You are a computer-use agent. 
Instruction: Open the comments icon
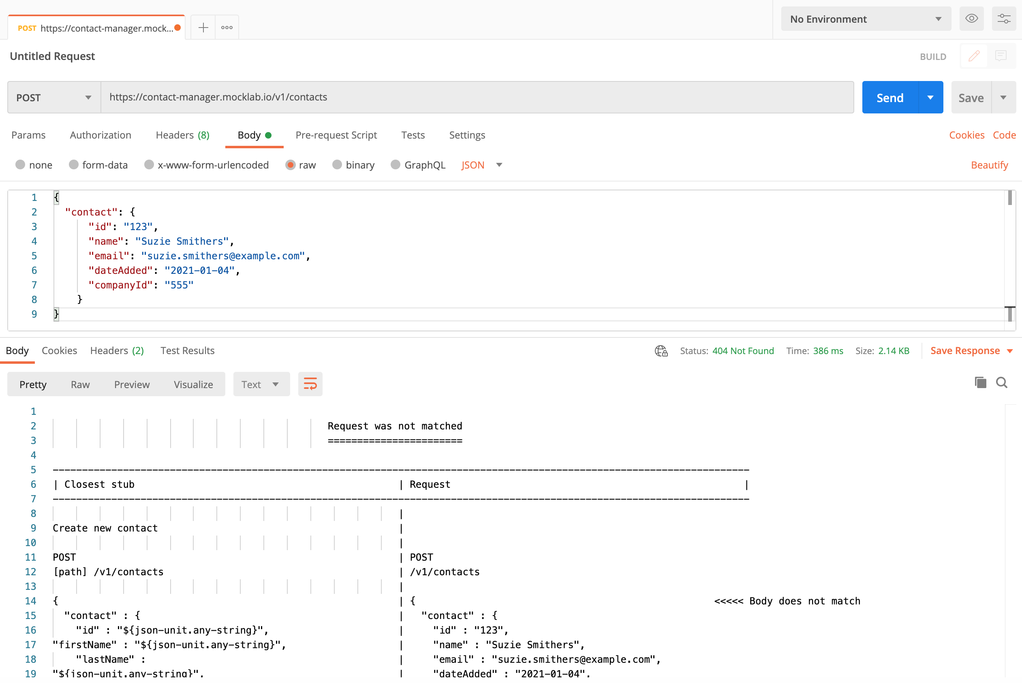(x=1001, y=56)
